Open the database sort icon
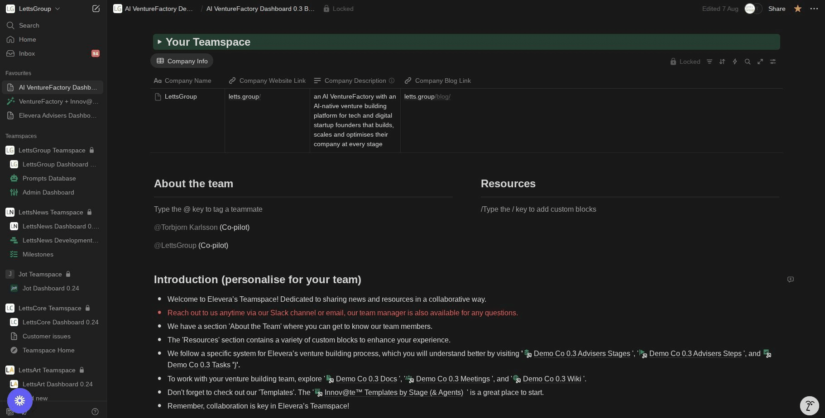This screenshot has width=825, height=418. click(x=722, y=62)
